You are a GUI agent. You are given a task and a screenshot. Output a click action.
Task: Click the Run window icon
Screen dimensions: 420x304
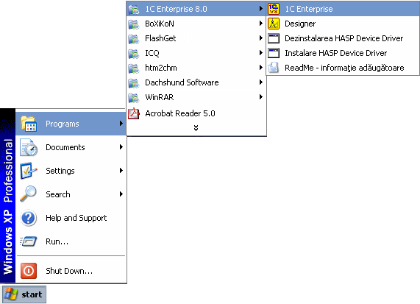point(29,241)
